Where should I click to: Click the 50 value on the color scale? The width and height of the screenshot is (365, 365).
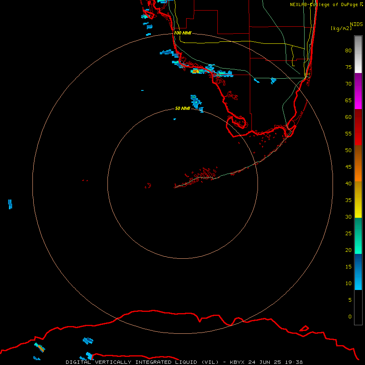(x=348, y=150)
